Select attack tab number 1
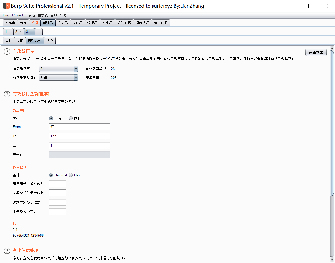Image resolution: width=335 pixels, height=263 pixels. (6, 32)
